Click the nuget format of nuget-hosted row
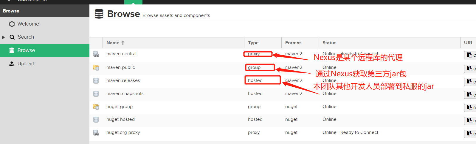476x144 pixels. [291, 119]
